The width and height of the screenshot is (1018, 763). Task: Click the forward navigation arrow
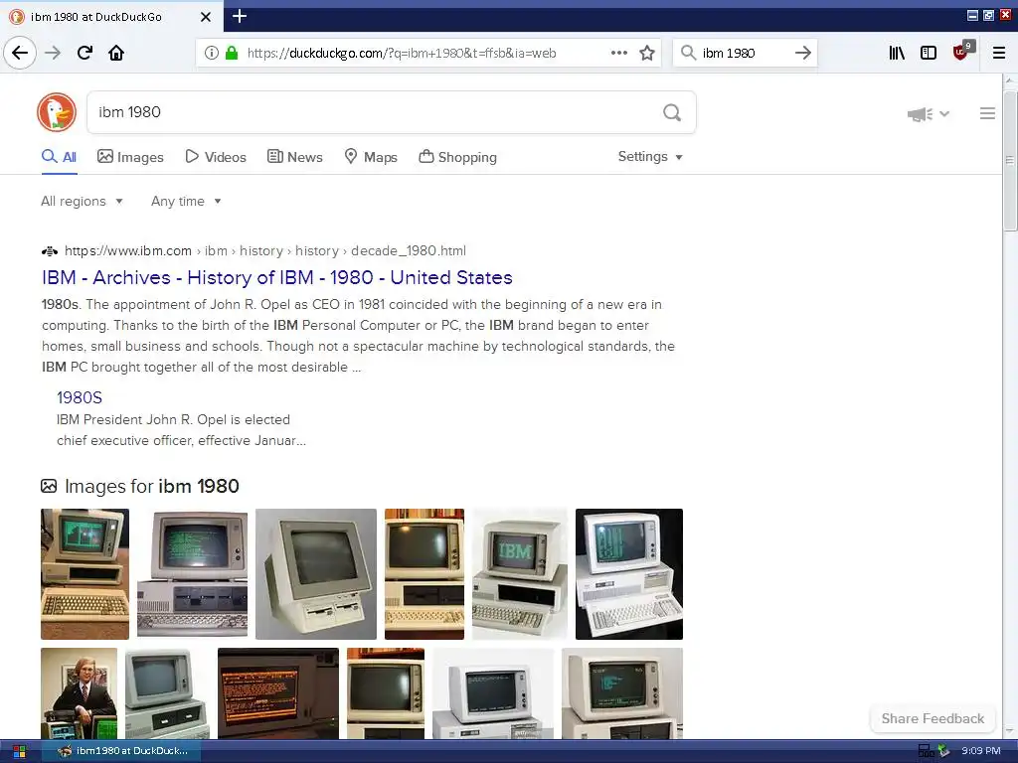pyautogui.click(x=53, y=53)
